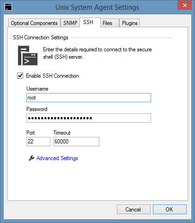
Task: Focus the Password input field
Action: pos(89,118)
